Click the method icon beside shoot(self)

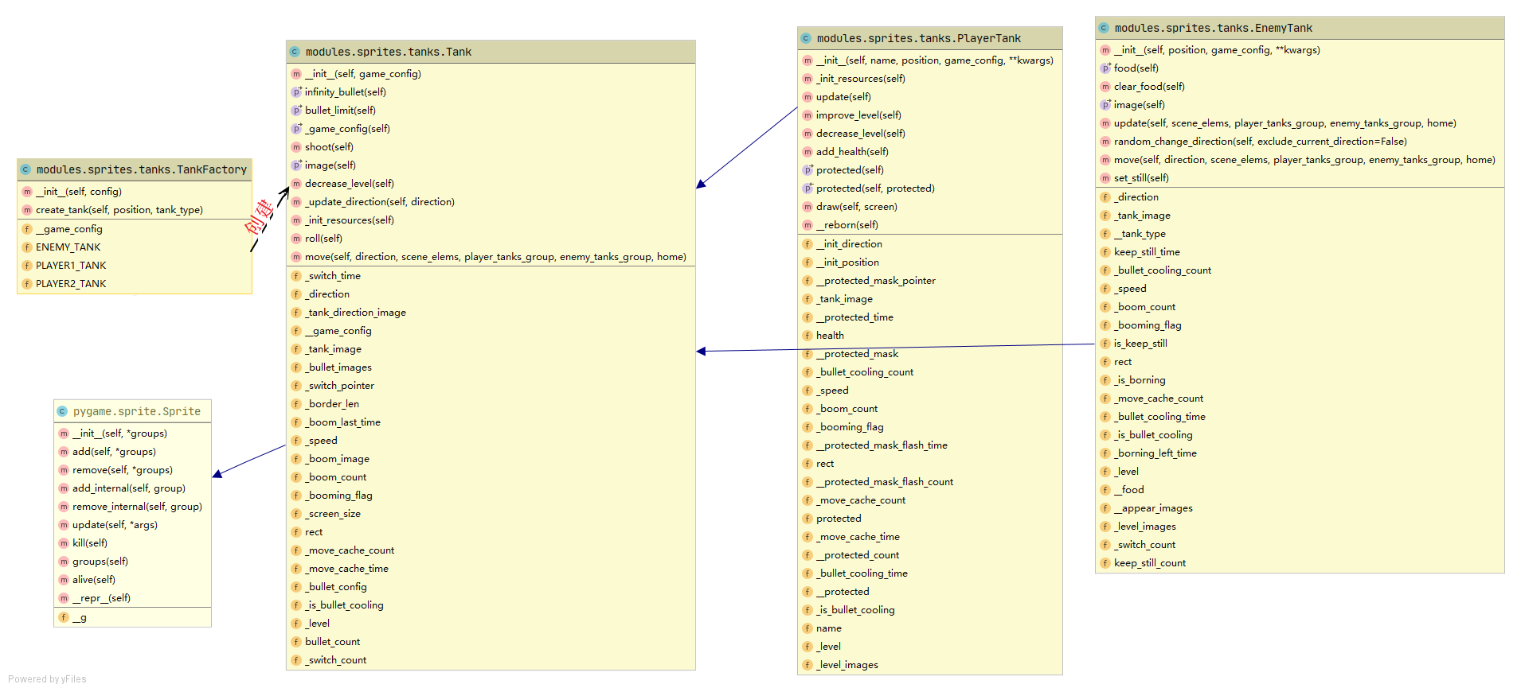296,147
